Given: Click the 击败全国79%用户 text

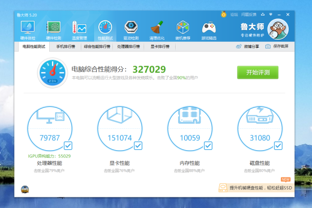Looking at the screenshot, I should point(49,171).
